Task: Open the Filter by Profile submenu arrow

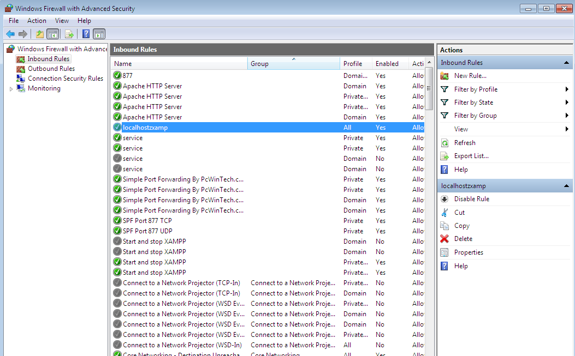Action: [567, 89]
